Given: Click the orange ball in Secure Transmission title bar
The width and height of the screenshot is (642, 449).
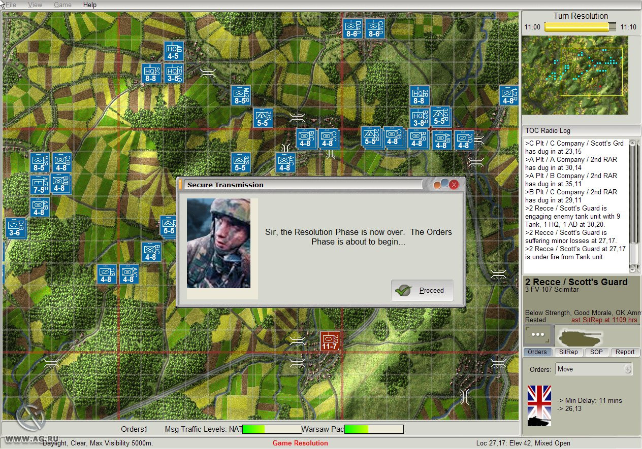Looking at the screenshot, I should pyautogui.click(x=437, y=186).
